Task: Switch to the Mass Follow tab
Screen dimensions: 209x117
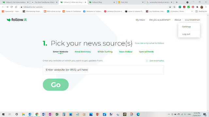Action: click(x=126, y=52)
